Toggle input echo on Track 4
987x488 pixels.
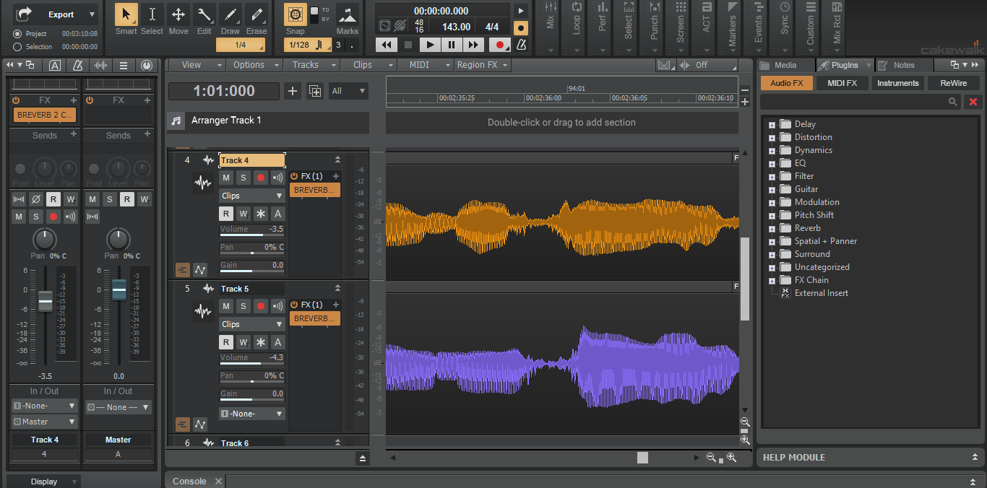[277, 178]
